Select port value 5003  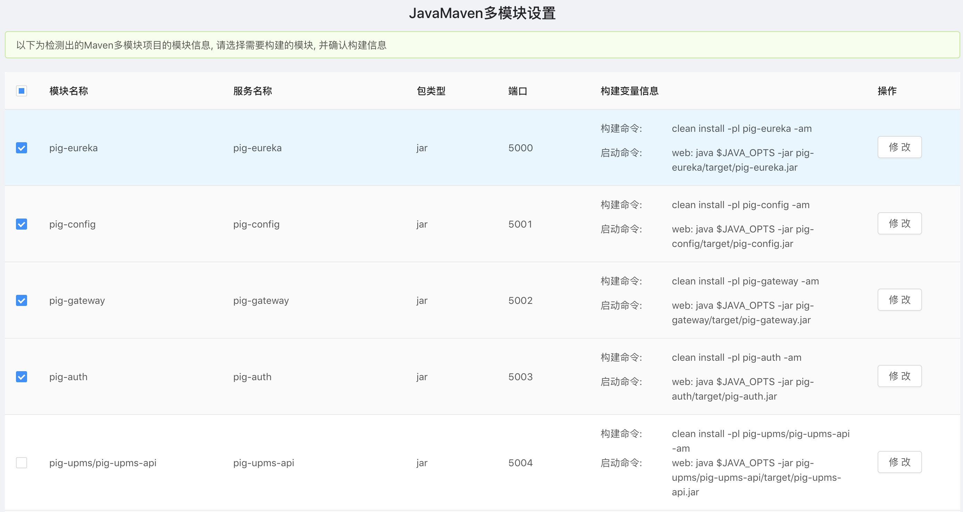tap(520, 377)
